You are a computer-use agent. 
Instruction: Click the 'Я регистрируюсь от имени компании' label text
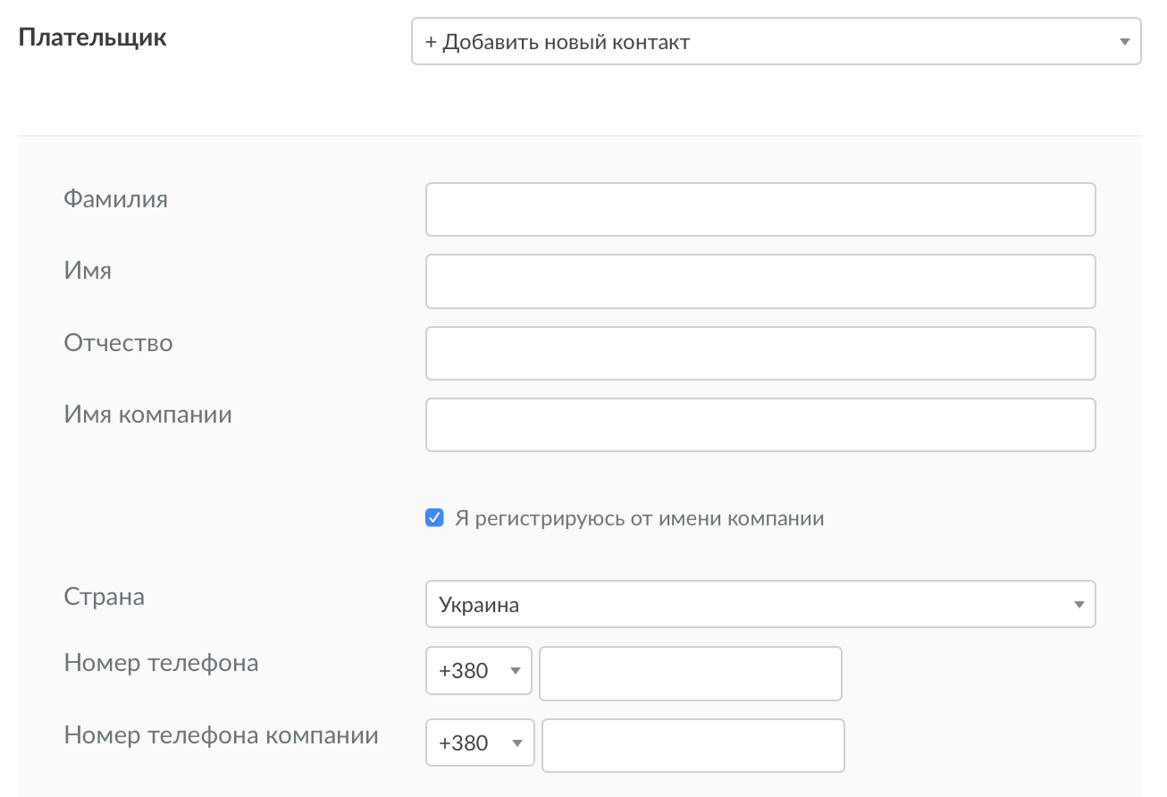pos(639,518)
